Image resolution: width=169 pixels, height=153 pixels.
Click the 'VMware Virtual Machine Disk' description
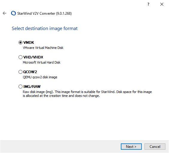click(43, 48)
